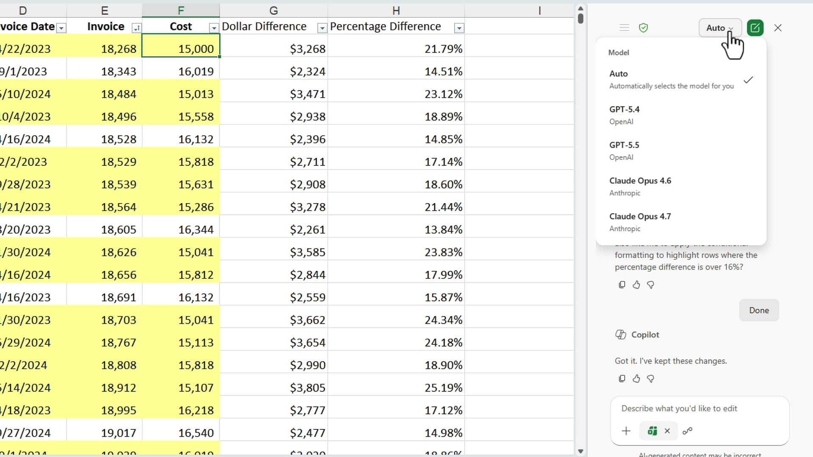Copy the 'Got it' Copilot reply

click(x=622, y=379)
